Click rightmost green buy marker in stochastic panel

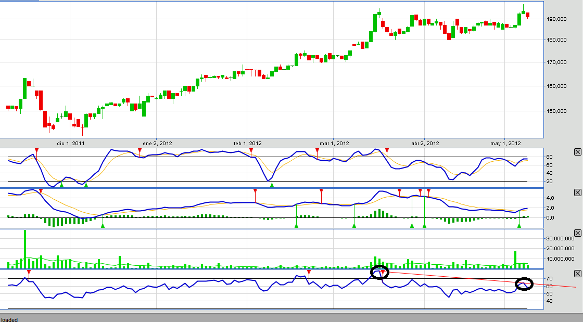pyautogui.click(x=272, y=184)
